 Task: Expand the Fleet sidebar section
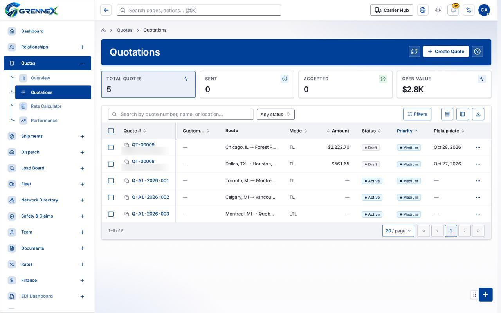tap(82, 184)
